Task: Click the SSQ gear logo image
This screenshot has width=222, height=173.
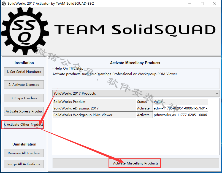Action: (25, 31)
